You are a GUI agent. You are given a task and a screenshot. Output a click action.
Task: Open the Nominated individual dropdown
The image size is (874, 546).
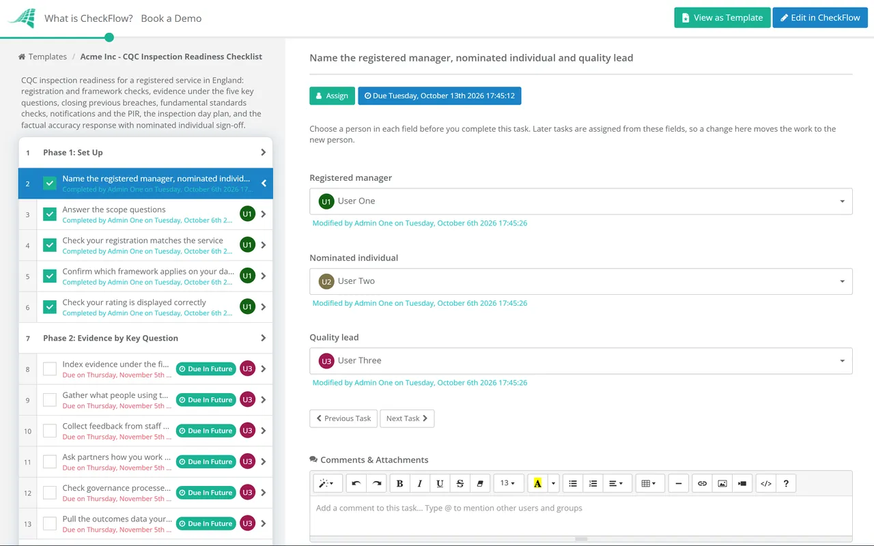(x=581, y=281)
